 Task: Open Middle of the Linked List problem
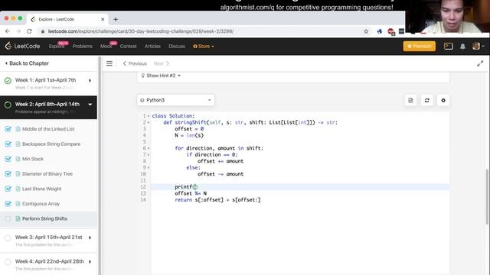[x=48, y=129]
